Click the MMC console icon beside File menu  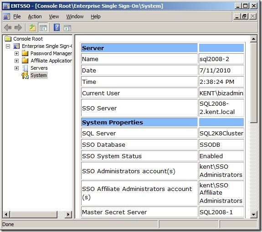[x=7, y=16]
